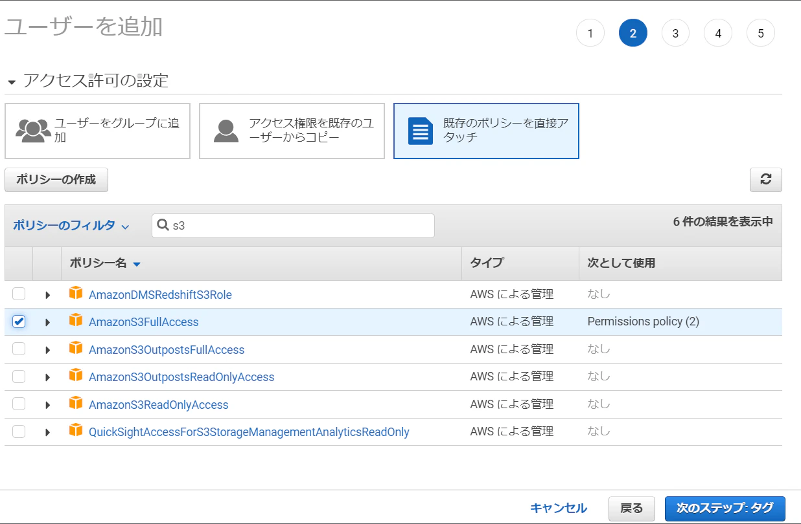
Task: Uncheck the AmazonS3FullAccess checkbox
Action: coord(19,322)
